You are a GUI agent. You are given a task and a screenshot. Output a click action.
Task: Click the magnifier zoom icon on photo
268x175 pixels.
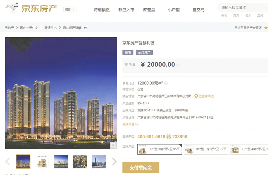tap(113, 145)
